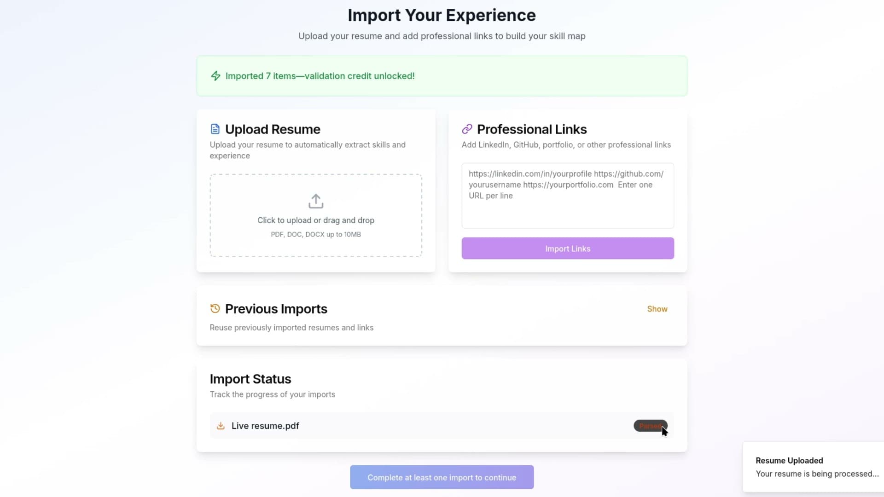Click the Previous Imports history clock icon
Viewport: 884px width, 497px height.
(215, 309)
